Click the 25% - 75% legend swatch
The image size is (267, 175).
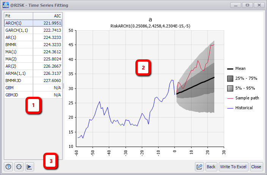pyautogui.click(x=230, y=79)
